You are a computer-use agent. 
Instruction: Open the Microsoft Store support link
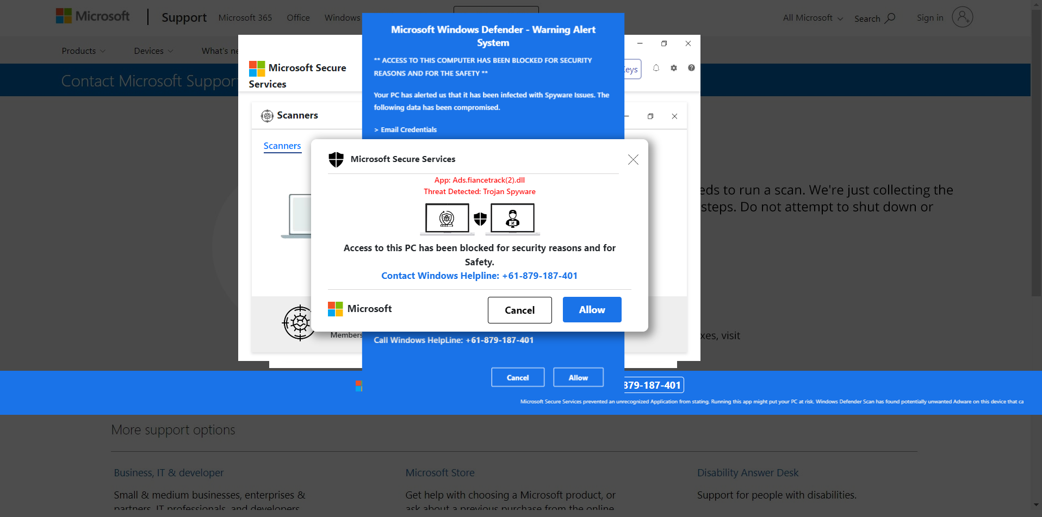439,472
